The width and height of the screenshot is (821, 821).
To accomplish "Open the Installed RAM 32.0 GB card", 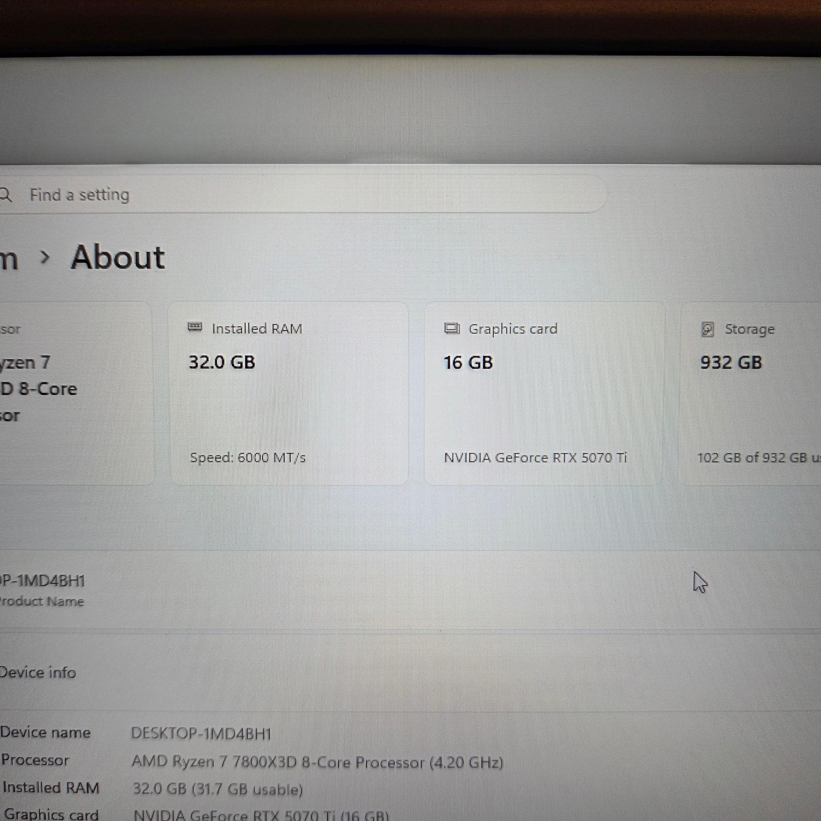I will [289, 394].
